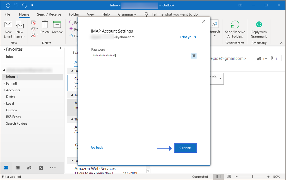
Task: Click the send/receive sync icon in title bar
Action: tap(8, 6)
